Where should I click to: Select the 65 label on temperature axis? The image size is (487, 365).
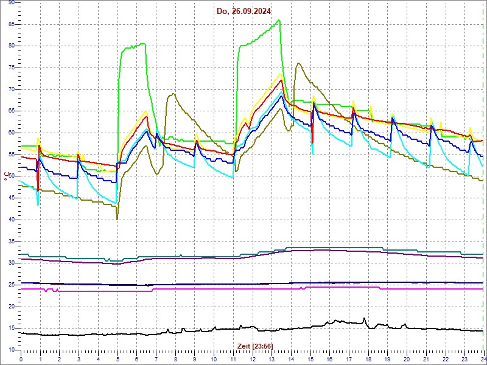coord(12,111)
